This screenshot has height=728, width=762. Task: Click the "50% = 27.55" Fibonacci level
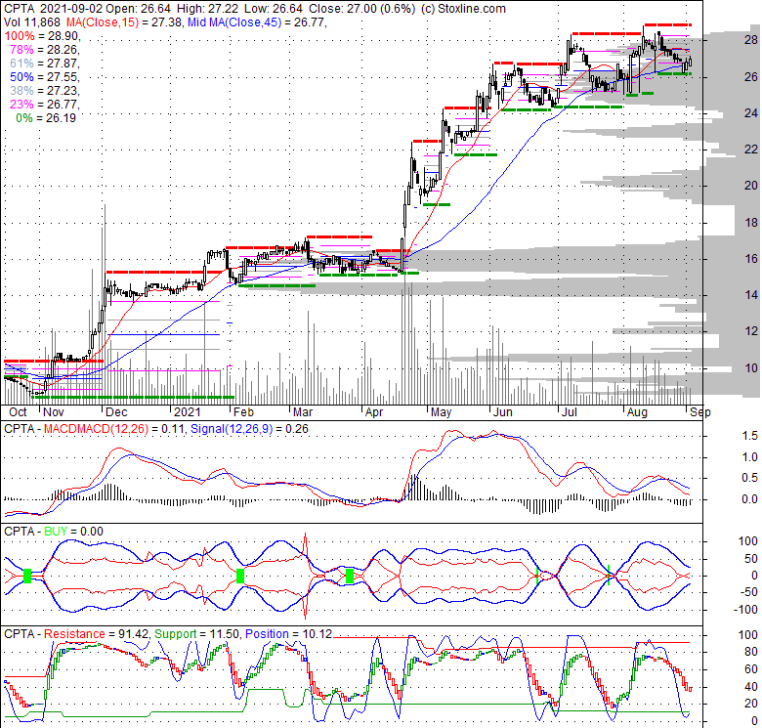[x=45, y=77]
